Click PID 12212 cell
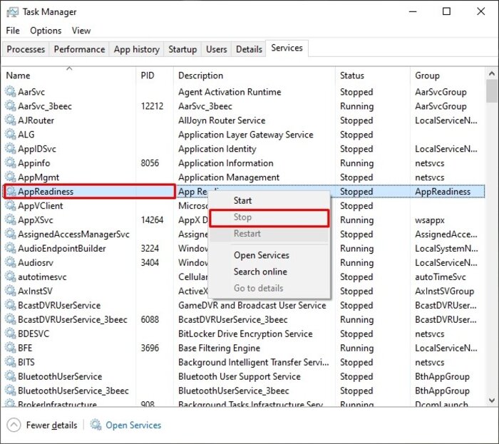Viewport: 499px width, 444px height. click(x=152, y=106)
